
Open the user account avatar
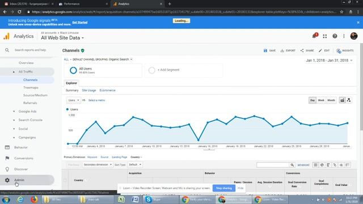point(354,36)
